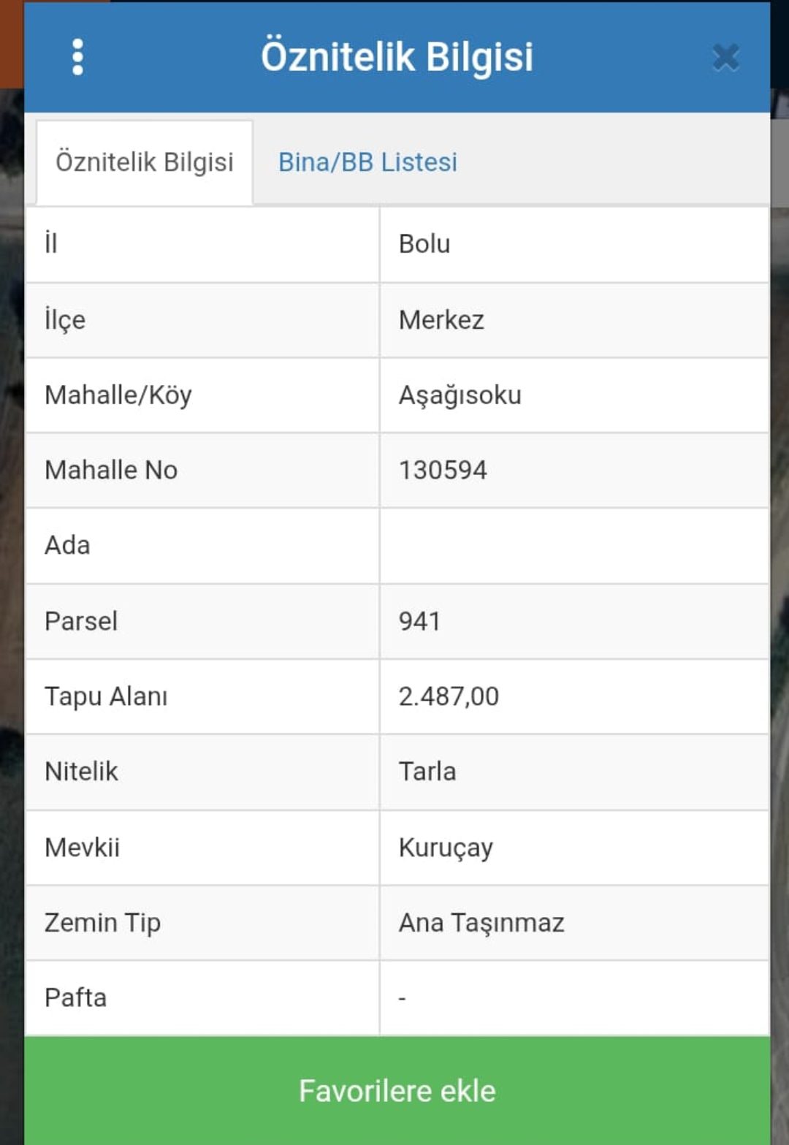Click the Tapu Alanı value 2.487,00
Viewport: 789px width, 1145px height.
pos(449,696)
